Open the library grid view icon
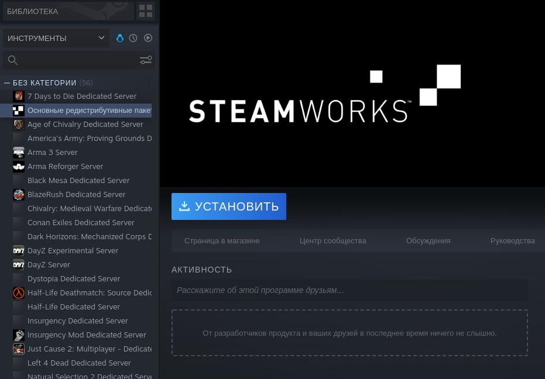Screen dimensions: 545x379 [x=146, y=11]
